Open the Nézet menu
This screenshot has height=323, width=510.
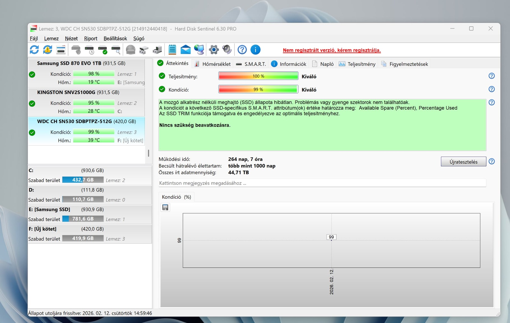71,38
